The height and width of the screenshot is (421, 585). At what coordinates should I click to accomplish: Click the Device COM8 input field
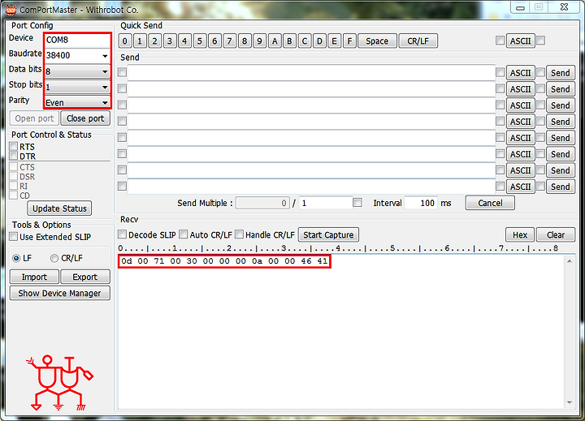point(77,40)
